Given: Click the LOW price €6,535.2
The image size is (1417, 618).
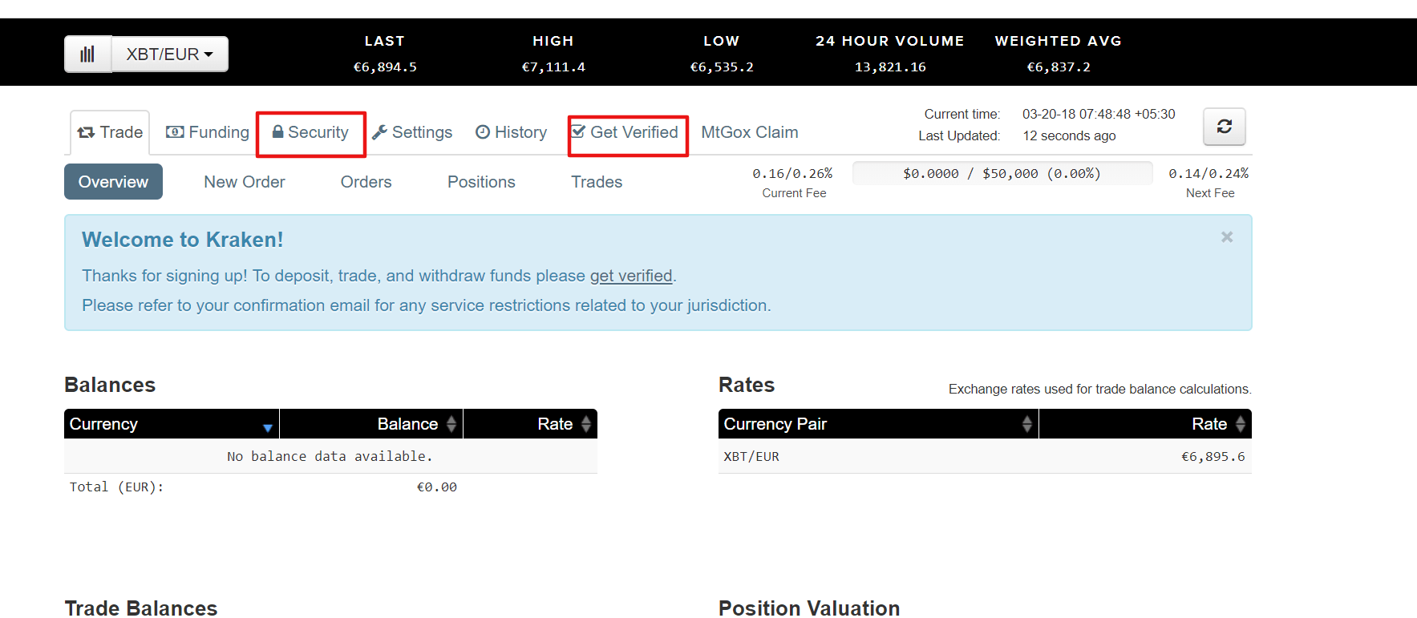Looking at the screenshot, I should pos(722,67).
